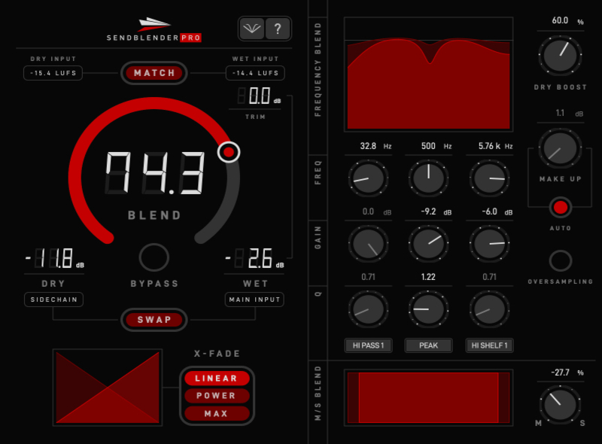Click the Dry Boost knob
Image resolution: width=602 pixels, height=444 pixels.
560,56
